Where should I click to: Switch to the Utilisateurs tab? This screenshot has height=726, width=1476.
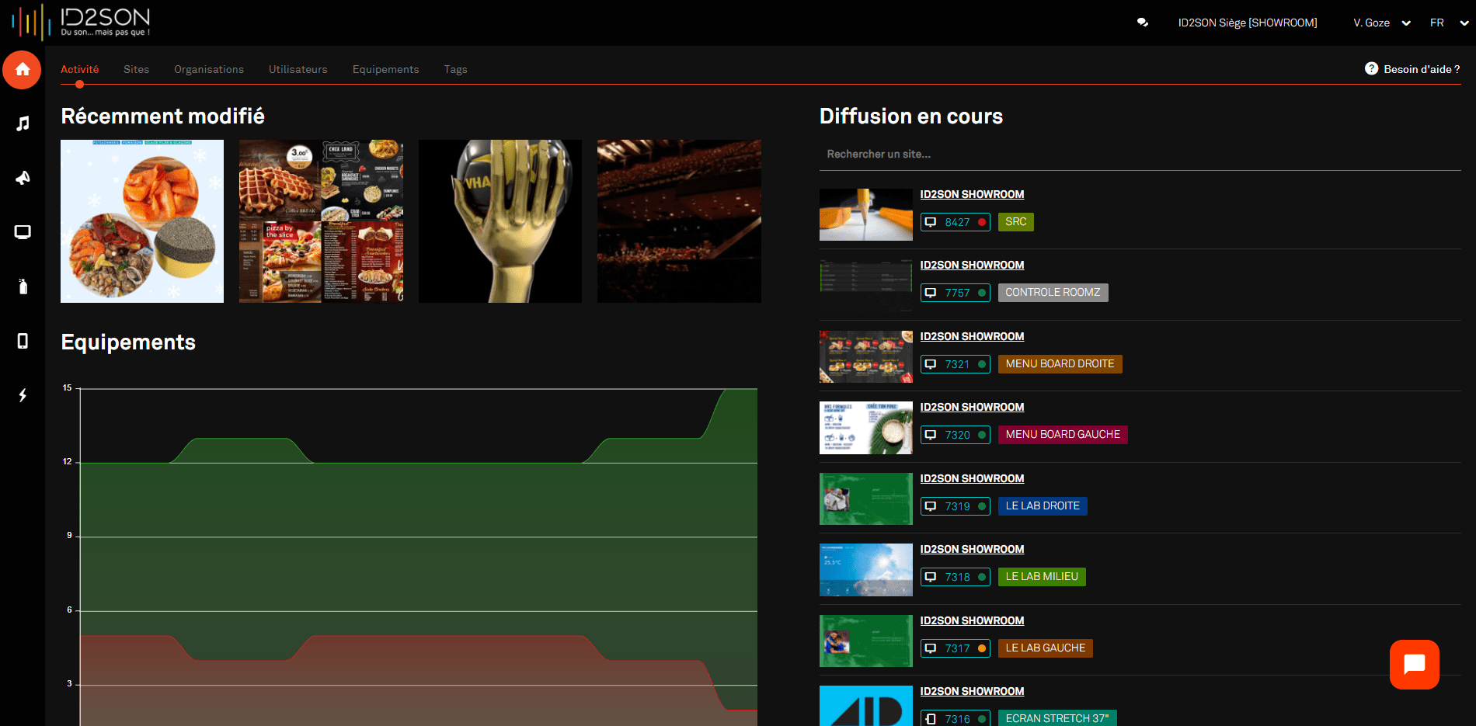pos(298,69)
